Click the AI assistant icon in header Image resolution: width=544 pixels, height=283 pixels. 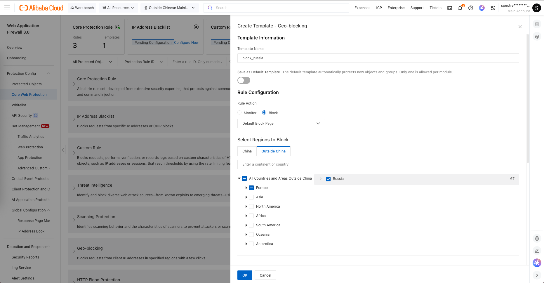pyautogui.click(x=482, y=8)
